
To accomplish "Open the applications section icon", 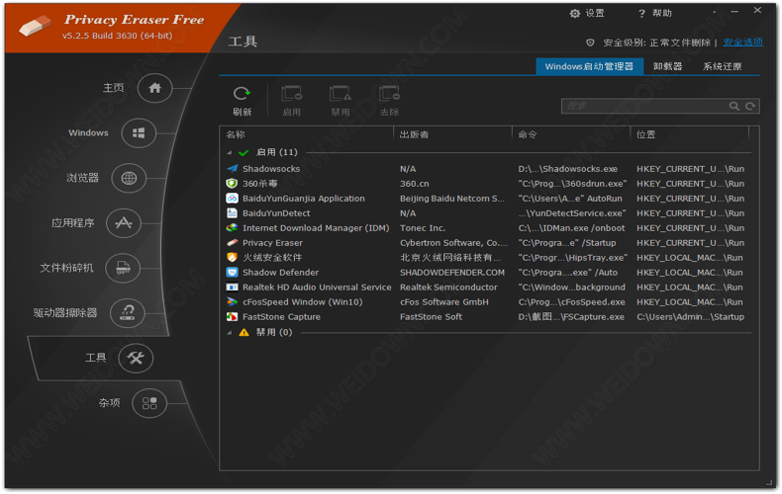I will tap(123, 223).
